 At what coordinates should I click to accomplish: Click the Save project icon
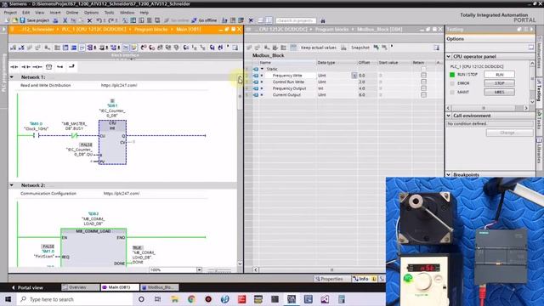point(23,20)
